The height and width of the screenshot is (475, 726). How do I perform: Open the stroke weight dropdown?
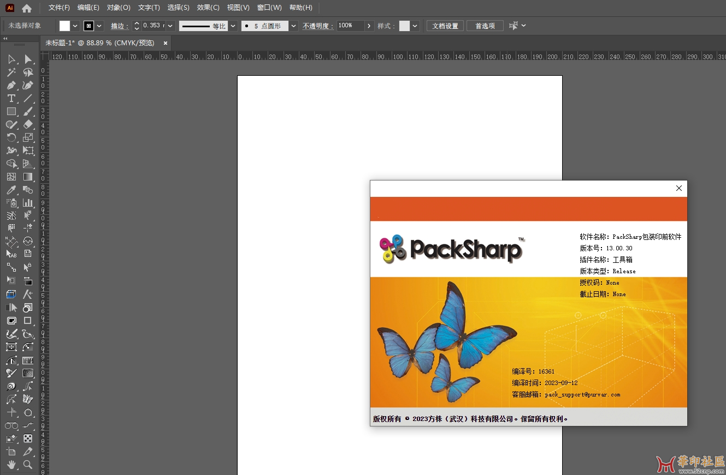(170, 26)
